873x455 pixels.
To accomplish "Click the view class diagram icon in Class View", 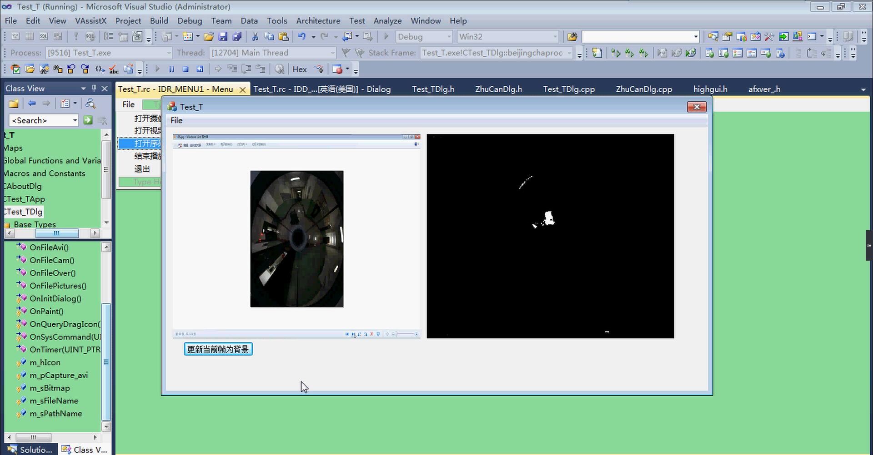I will [90, 104].
